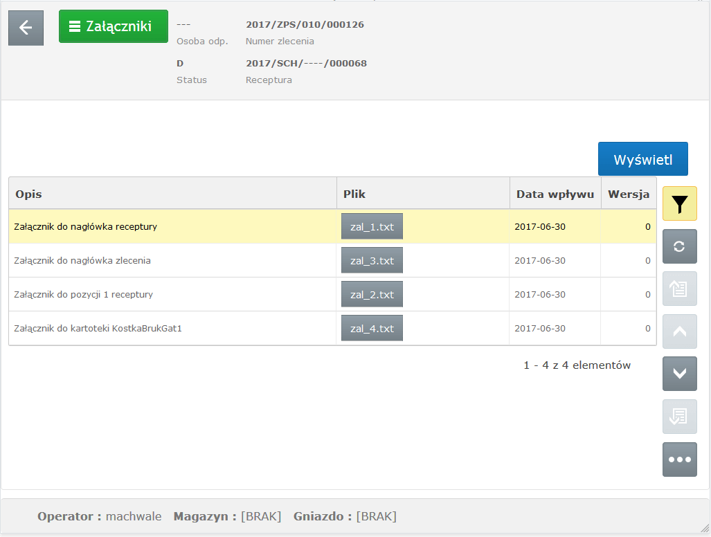
Task: Jump to last row icon
Action: (x=679, y=417)
